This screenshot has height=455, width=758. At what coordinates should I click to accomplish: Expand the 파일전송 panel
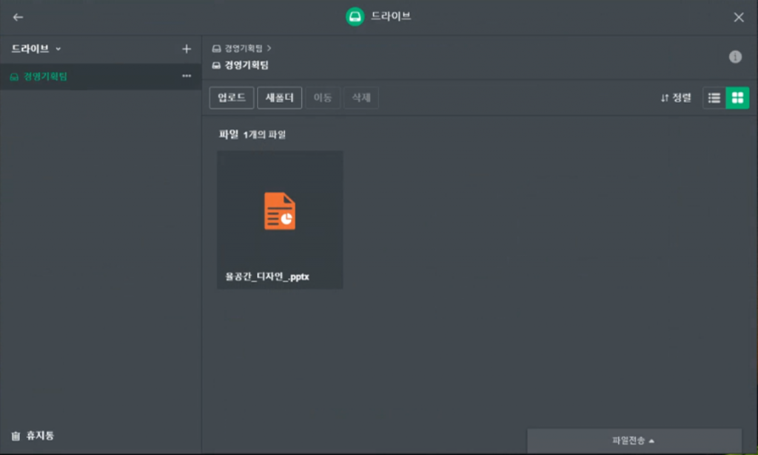tap(634, 441)
